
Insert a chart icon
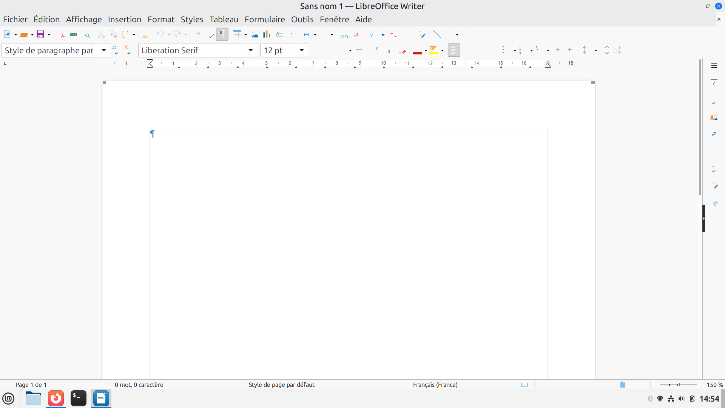(x=267, y=34)
